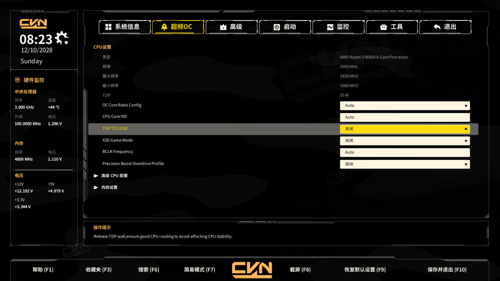Open the OC Core Ratio Config dropdown
This screenshot has width=500, height=281.
(x=405, y=106)
